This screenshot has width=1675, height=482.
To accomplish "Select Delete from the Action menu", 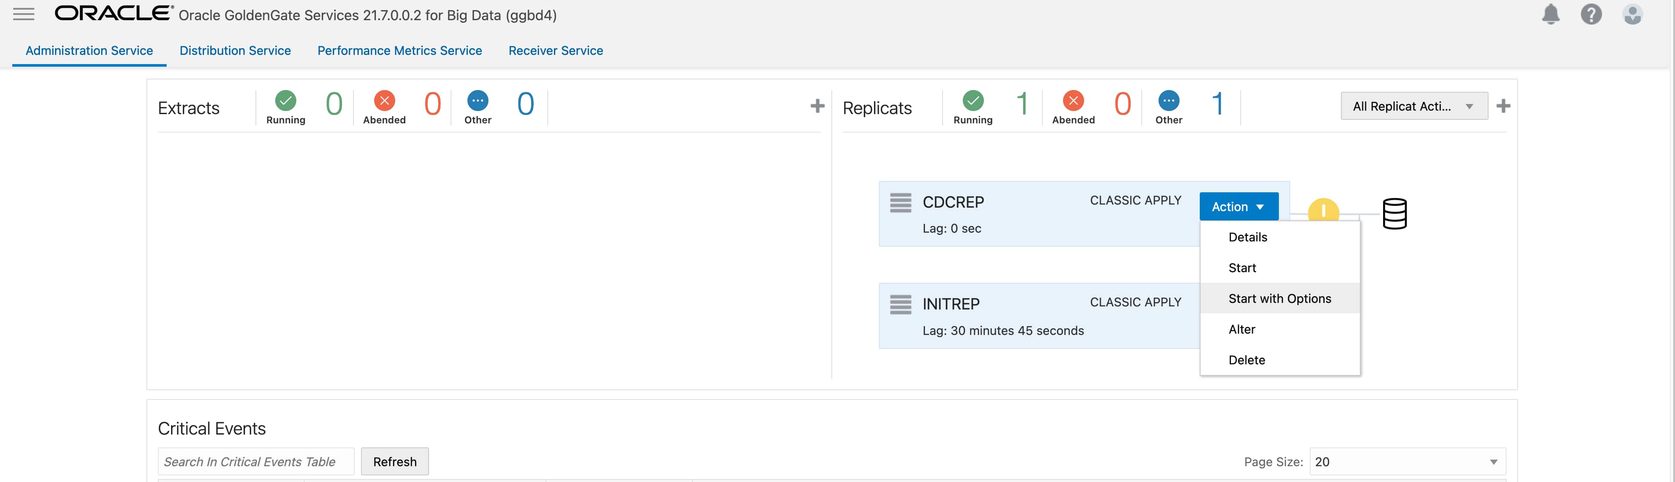I will 1246,360.
